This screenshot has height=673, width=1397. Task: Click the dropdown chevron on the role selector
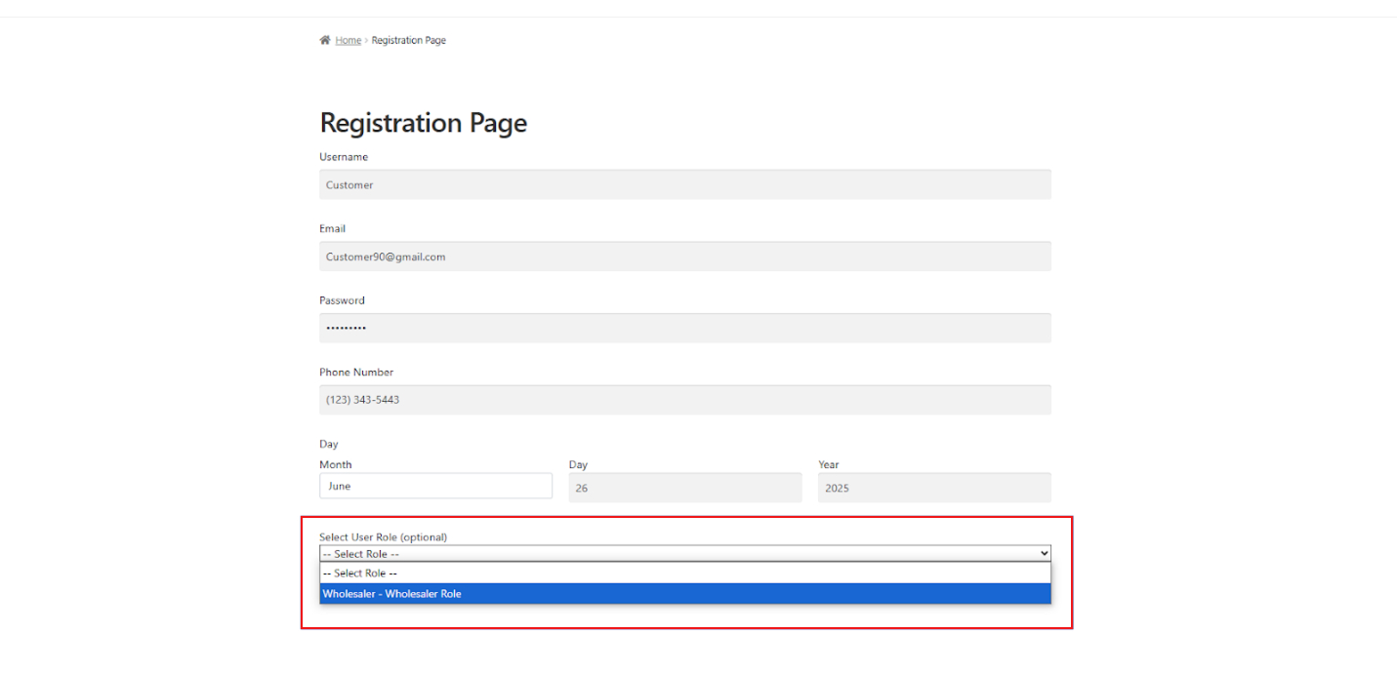1043,553
